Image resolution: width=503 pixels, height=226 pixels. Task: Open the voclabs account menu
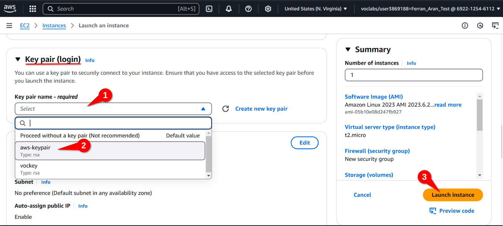click(430, 9)
